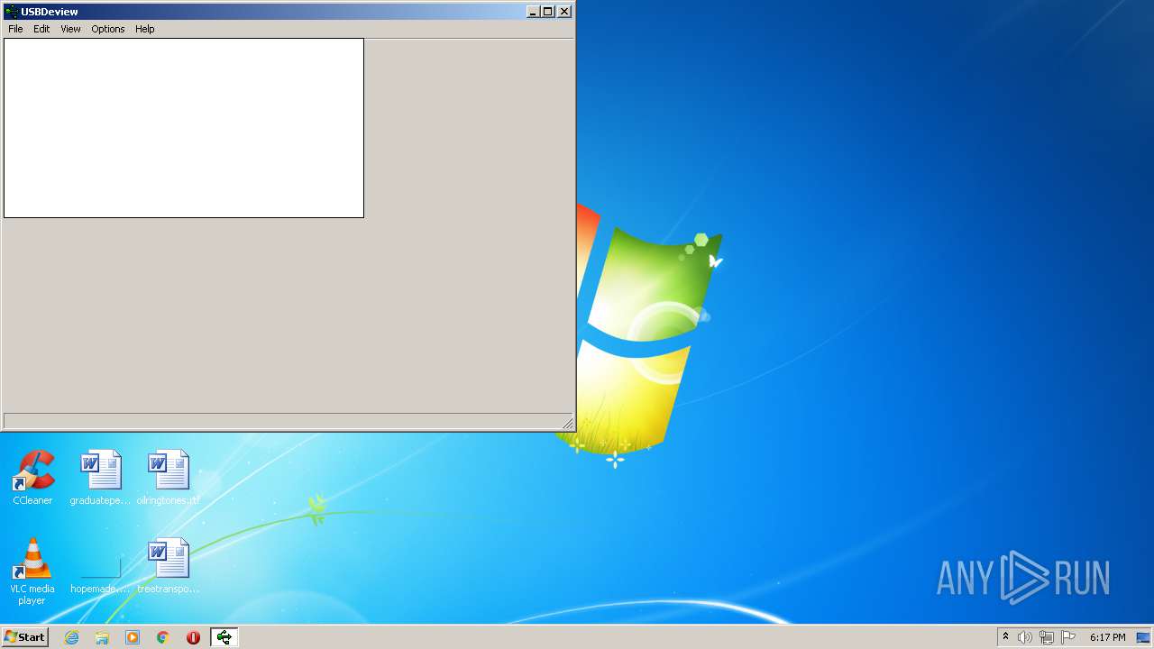Select the treetranspo... Word document icon
1154x649 pixels.
169,566
